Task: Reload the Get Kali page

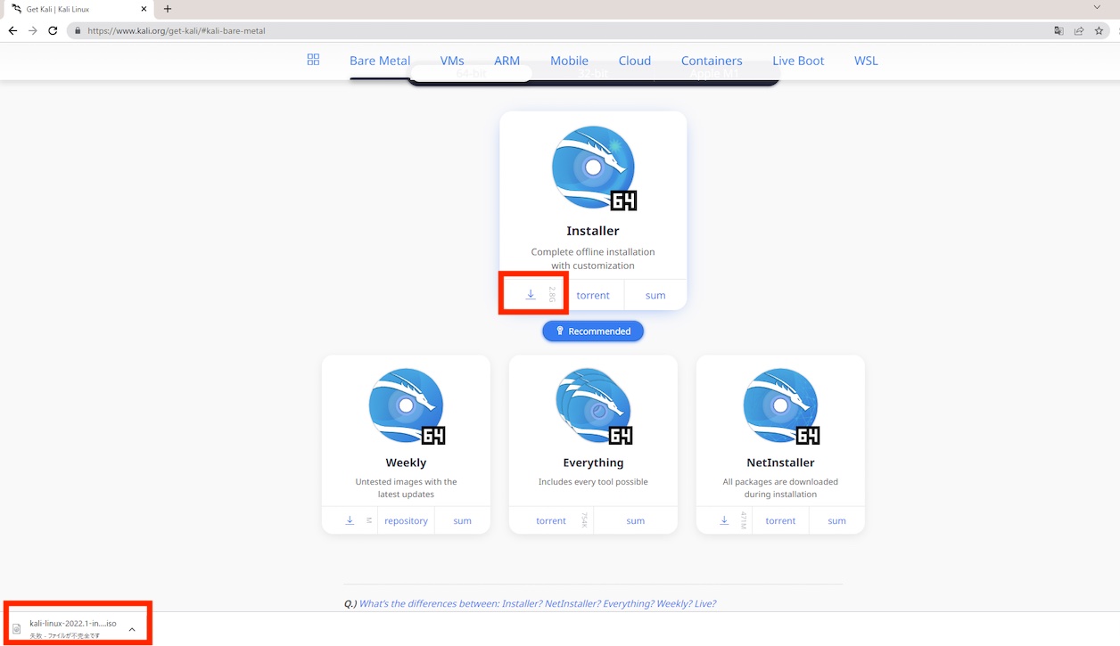Action: (x=53, y=30)
